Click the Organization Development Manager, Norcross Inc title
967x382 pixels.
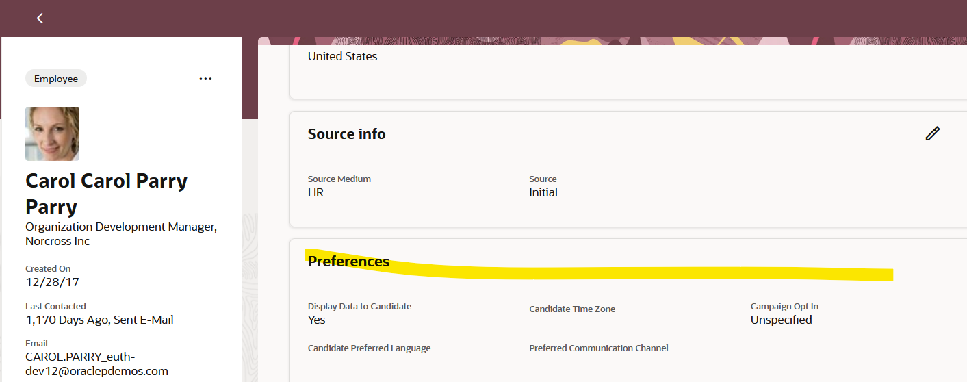point(121,234)
